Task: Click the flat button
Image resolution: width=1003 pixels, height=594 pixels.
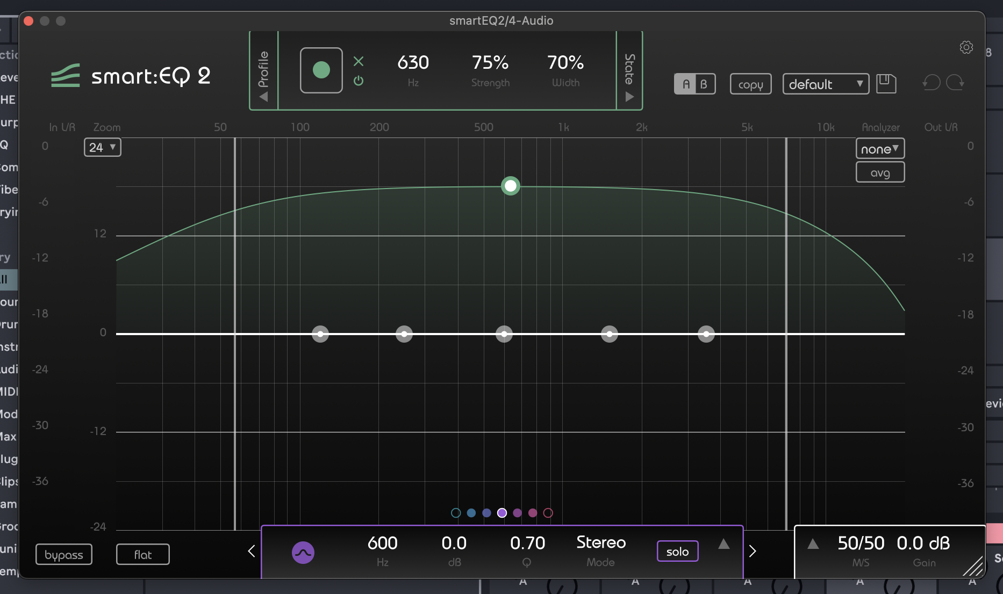Action: point(142,555)
